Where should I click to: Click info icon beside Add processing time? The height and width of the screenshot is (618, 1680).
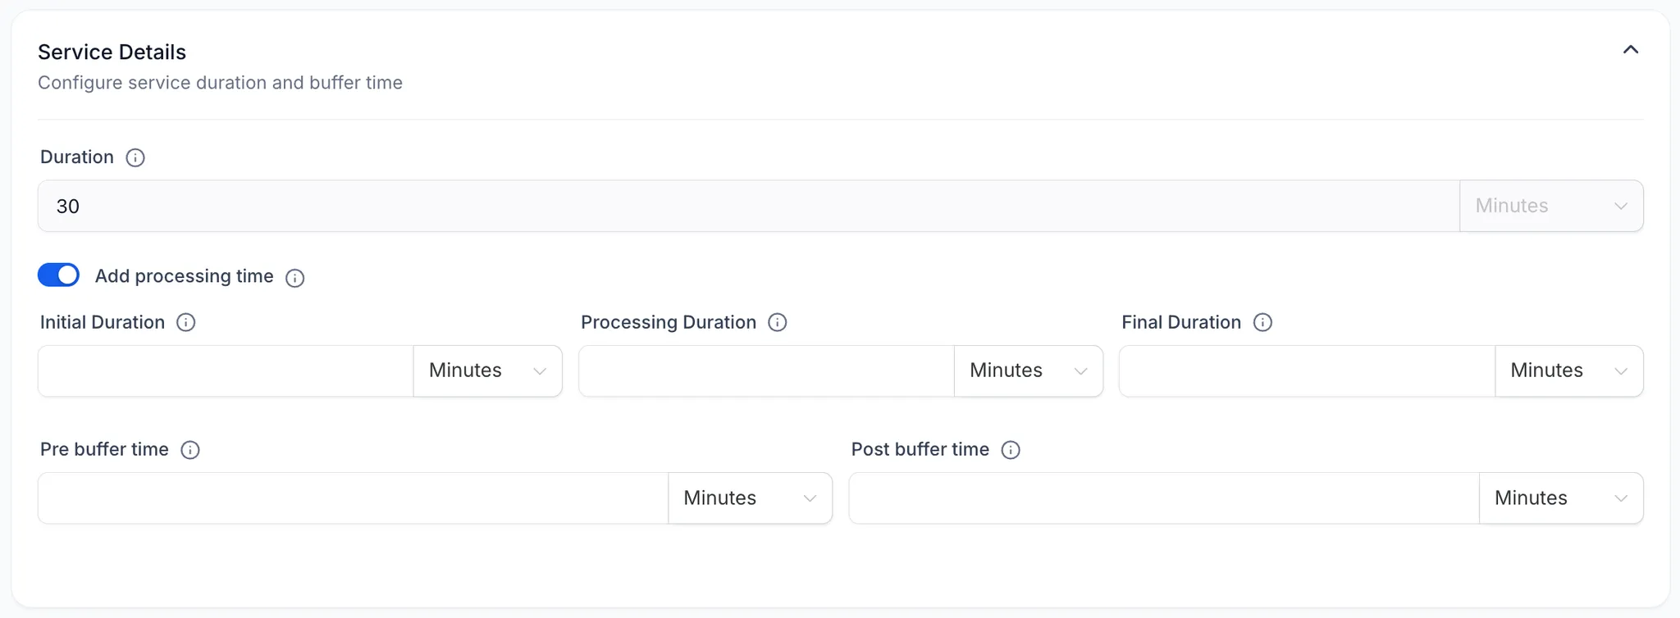294,278
